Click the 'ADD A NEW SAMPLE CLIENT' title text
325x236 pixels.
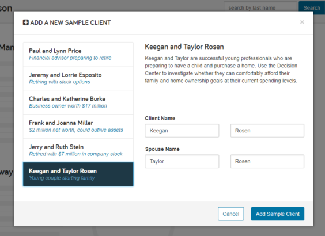(x=70, y=22)
